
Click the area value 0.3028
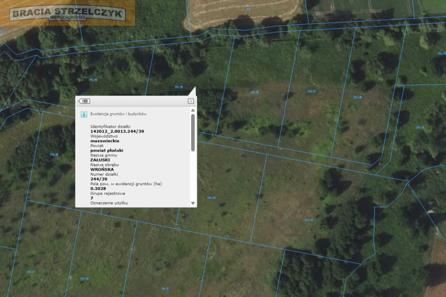point(98,189)
